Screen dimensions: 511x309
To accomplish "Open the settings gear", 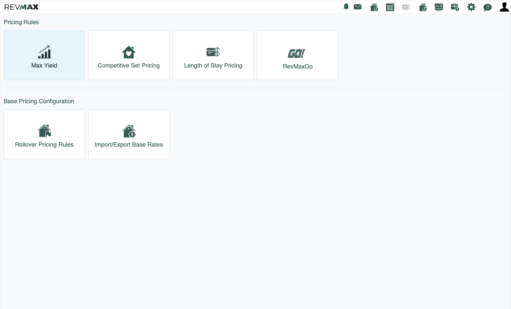I will 471,7.
